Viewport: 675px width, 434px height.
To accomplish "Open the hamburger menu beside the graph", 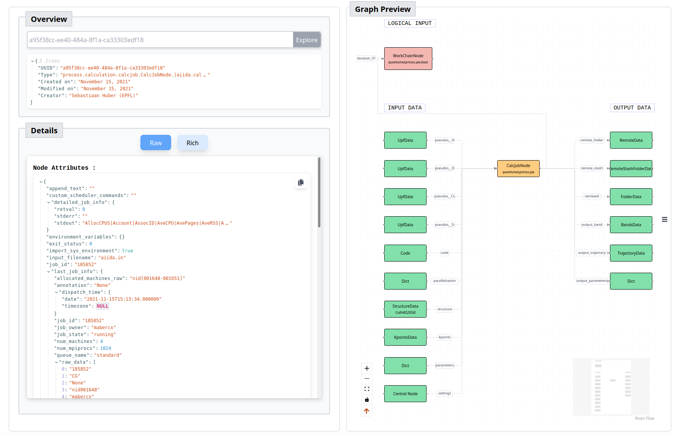I will pos(664,220).
